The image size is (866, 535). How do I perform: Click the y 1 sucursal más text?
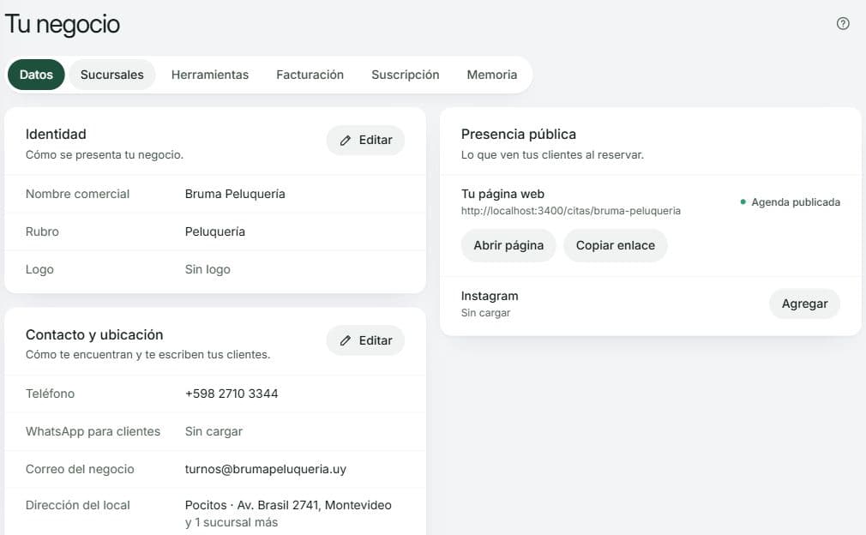click(x=232, y=522)
